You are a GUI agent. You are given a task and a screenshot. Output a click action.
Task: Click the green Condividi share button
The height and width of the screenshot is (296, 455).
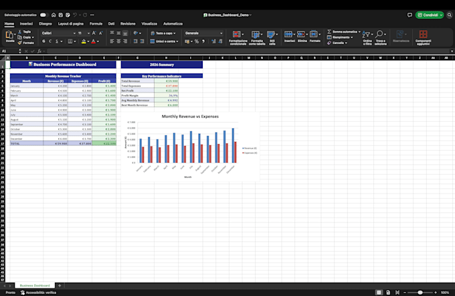pyautogui.click(x=430, y=15)
